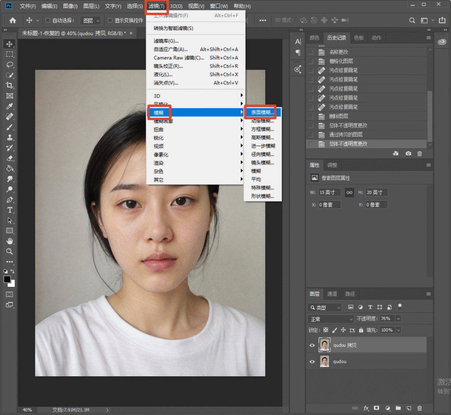Open the opacity 不透明度 dropdown arrow
This screenshot has height=415, width=451.
(x=398, y=319)
